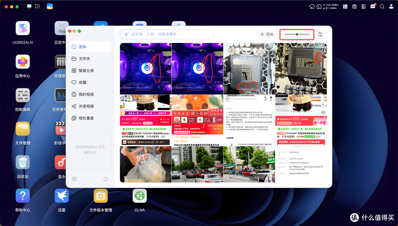Open the messages notification icon
The height and width of the screenshot is (226, 398).
[x=373, y=6]
